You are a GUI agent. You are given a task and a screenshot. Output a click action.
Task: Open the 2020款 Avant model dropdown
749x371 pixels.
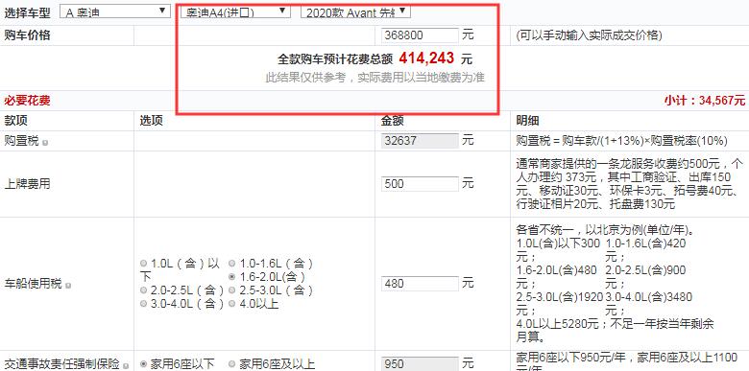point(355,12)
